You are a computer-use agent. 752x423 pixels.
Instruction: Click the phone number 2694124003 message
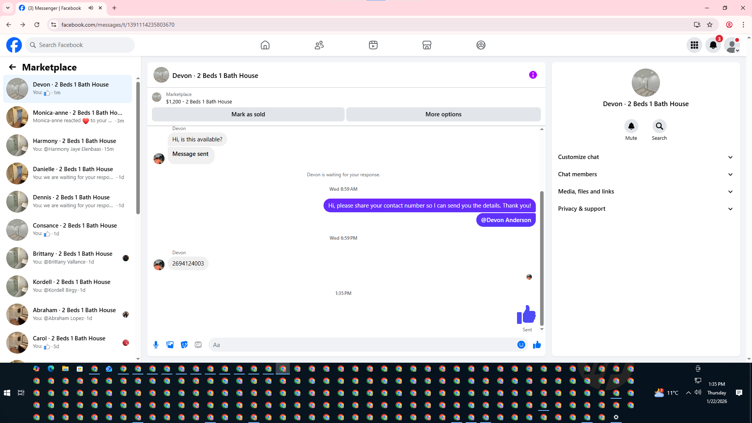[x=188, y=264]
